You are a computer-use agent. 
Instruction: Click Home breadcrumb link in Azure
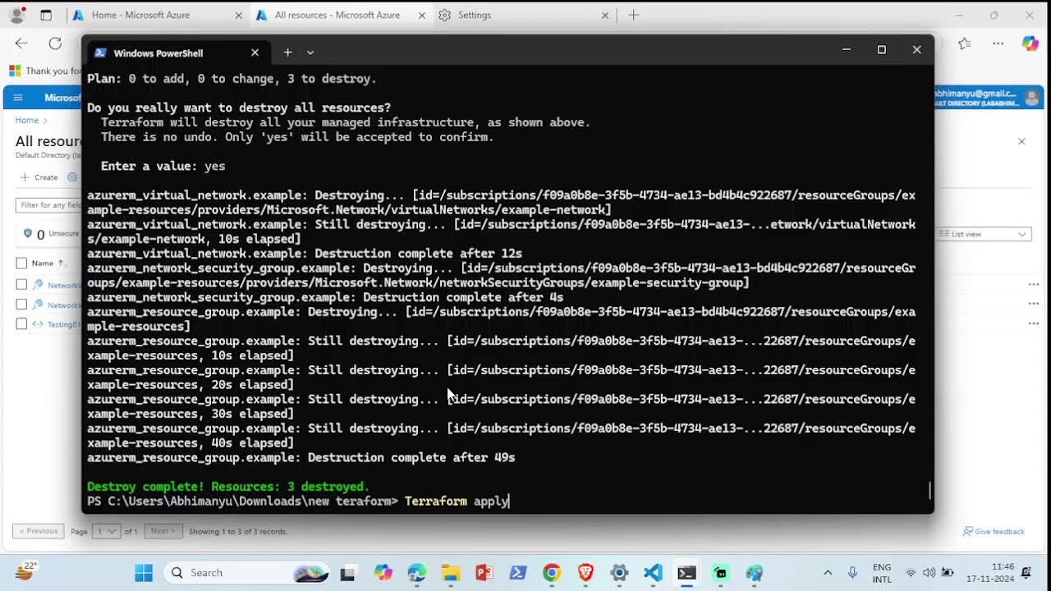click(x=26, y=120)
